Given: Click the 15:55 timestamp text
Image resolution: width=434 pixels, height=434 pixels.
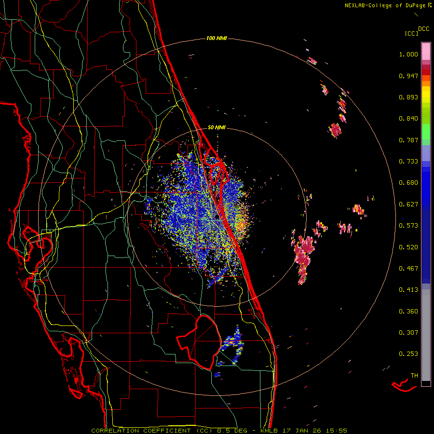Looking at the screenshot, I should 336,431.
